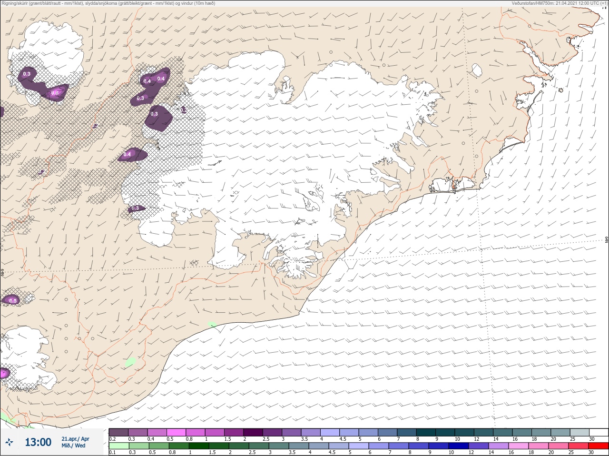Image resolution: width=609 pixels, height=456 pixels.
Task: Pick the upper-row legend swatch marked 14
Action: click(503, 432)
